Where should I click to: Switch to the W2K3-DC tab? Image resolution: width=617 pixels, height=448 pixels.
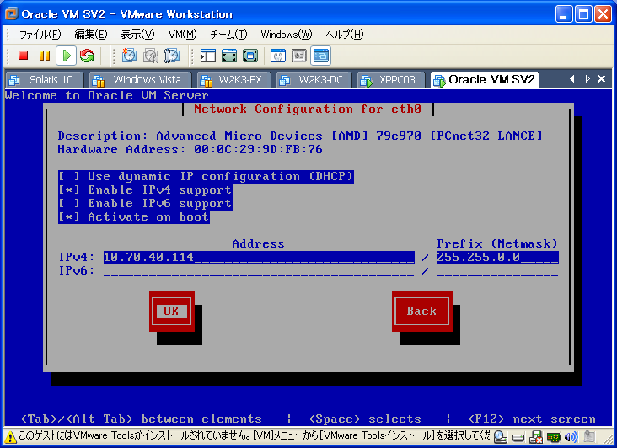point(314,80)
